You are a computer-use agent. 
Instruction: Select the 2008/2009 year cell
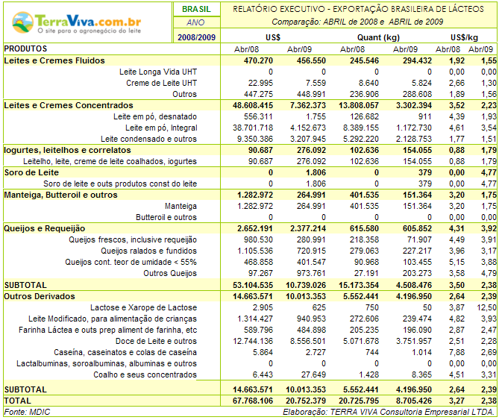pos(197,37)
